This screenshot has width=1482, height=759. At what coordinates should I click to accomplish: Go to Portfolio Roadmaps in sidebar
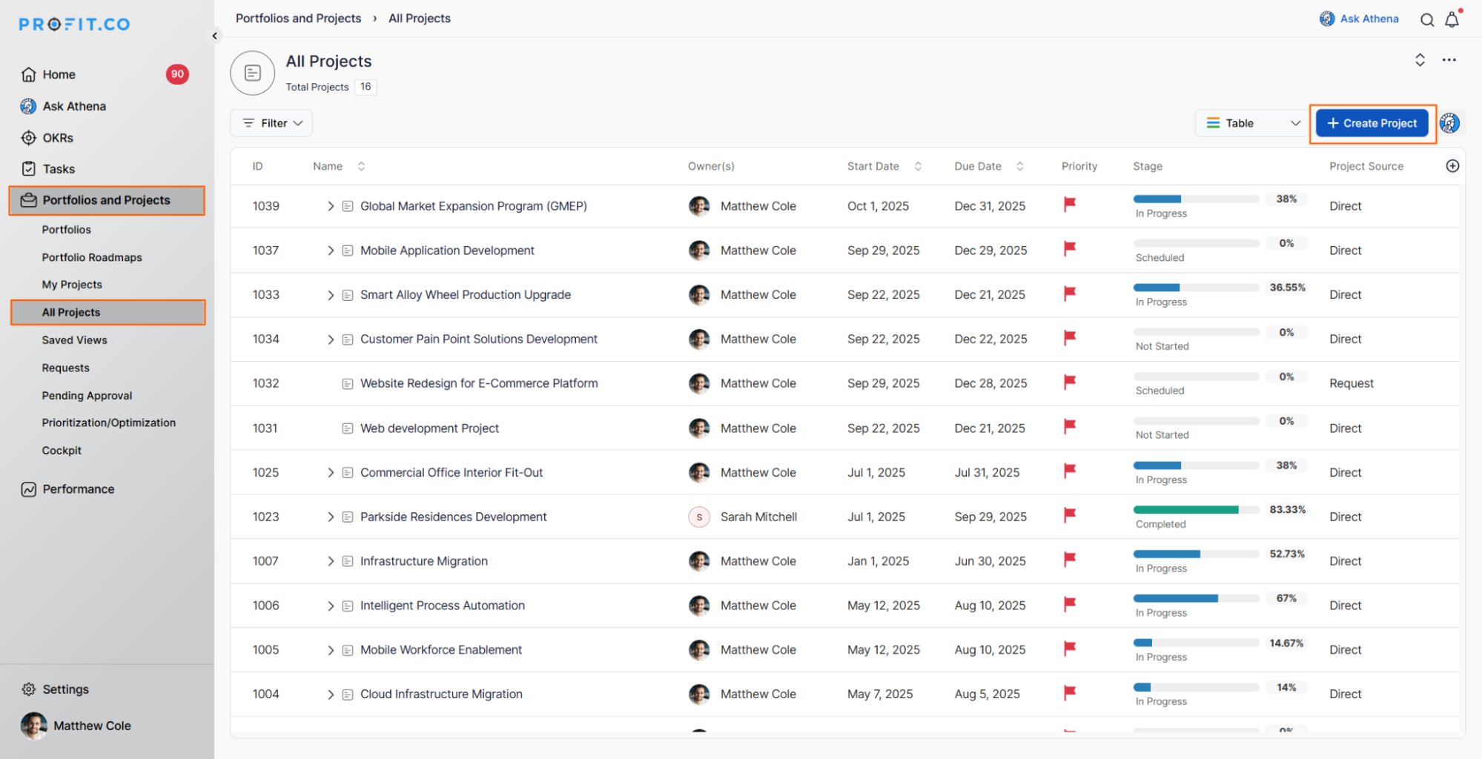coord(92,257)
